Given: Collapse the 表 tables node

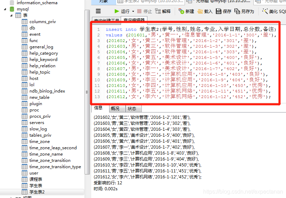Looking at the screenshot, I should (12, 15).
